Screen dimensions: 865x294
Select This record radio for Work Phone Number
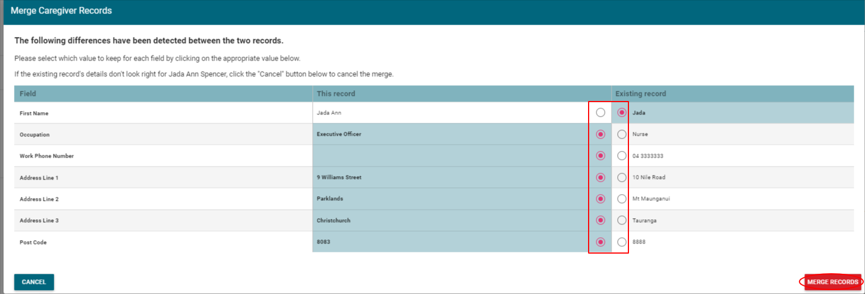pyautogui.click(x=600, y=156)
